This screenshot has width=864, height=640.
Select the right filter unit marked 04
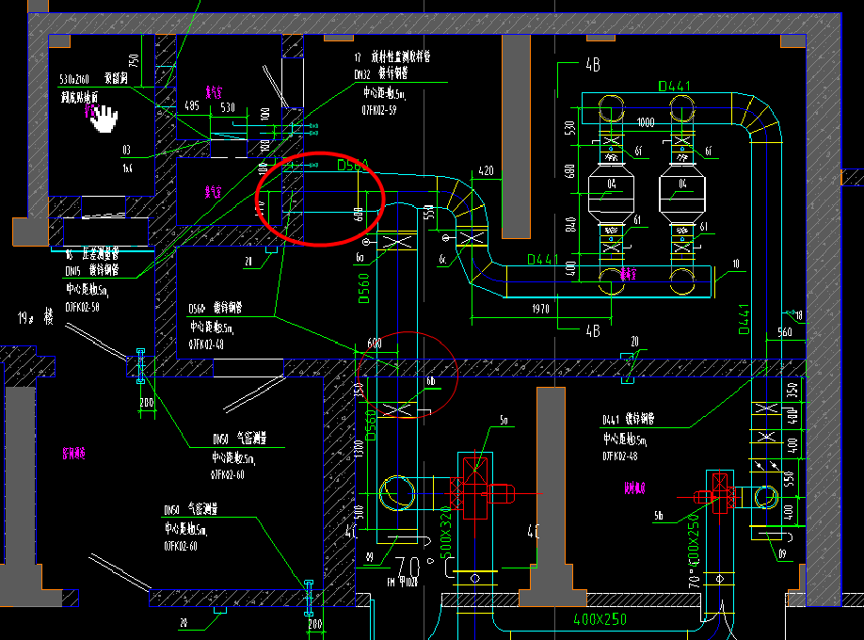680,192
